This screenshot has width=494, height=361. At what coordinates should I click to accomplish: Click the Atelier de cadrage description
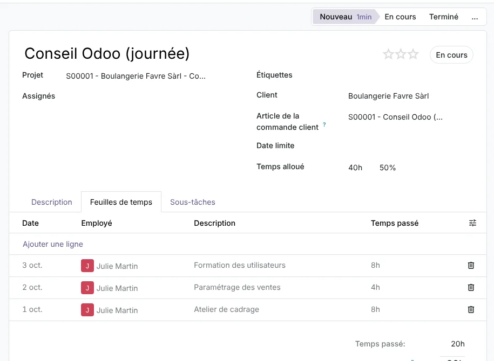point(227,309)
